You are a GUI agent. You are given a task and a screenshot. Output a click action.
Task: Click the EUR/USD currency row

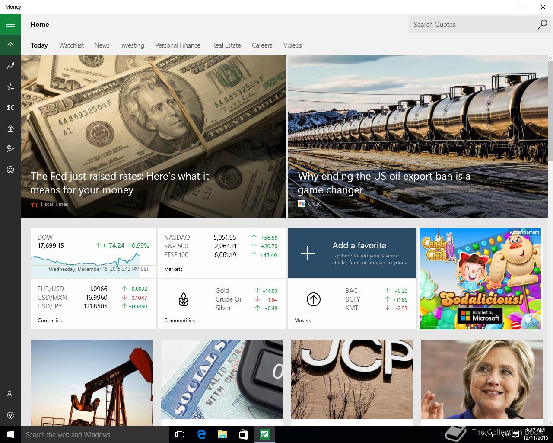(x=92, y=289)
